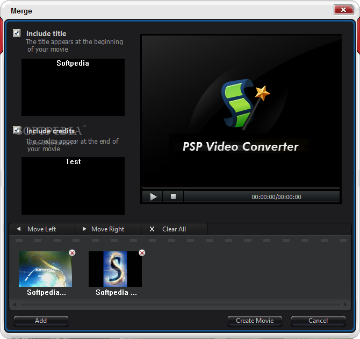Click Move Left button

[42, 229]
